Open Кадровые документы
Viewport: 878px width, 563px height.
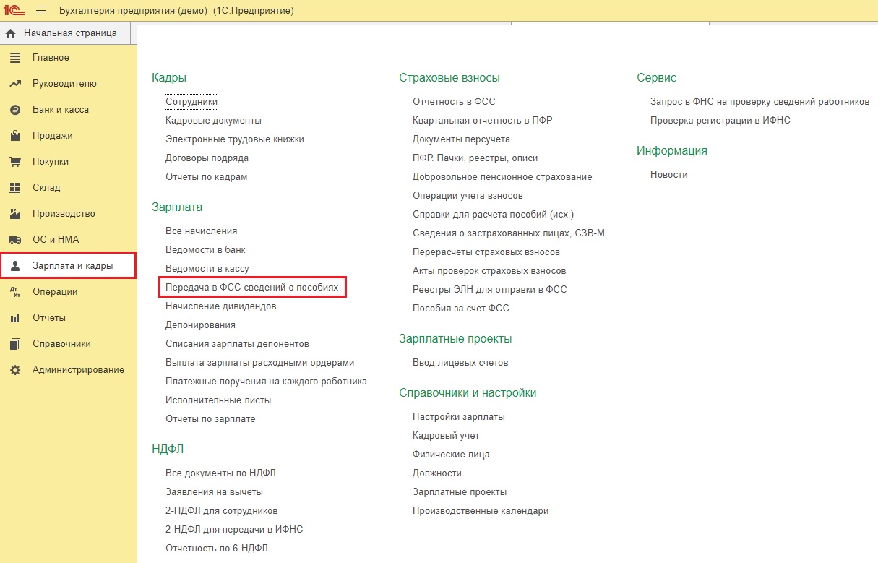213,121
